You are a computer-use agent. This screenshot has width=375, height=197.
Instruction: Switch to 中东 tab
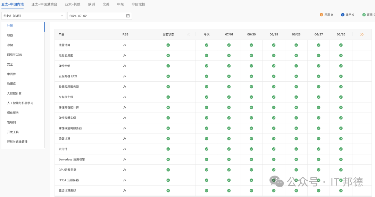click(120, 4)
